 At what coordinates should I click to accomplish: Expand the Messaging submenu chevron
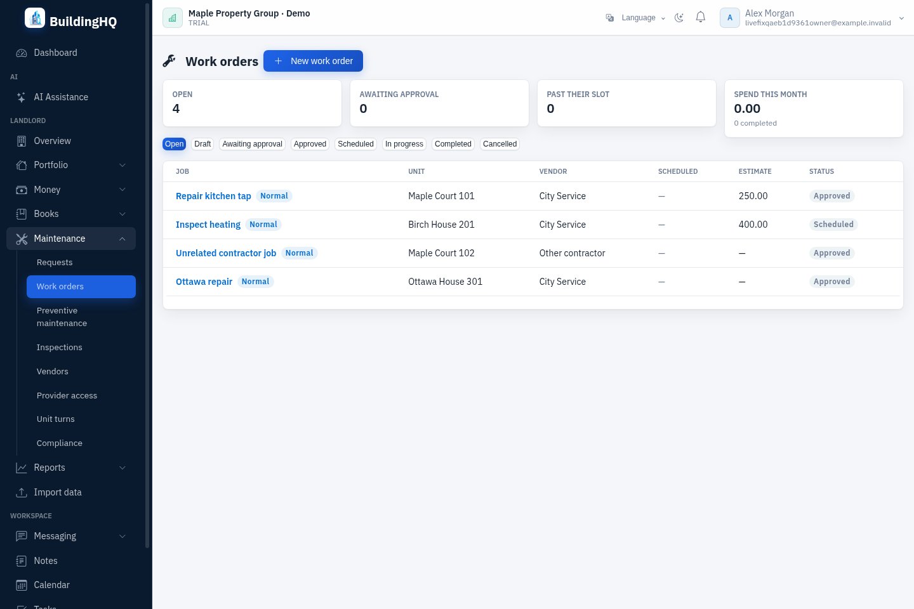pyautogui.click(x=123, y=536)
